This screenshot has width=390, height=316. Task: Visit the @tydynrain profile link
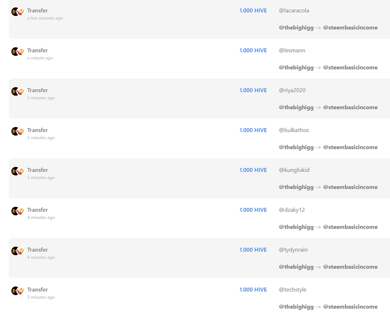click(293, 250)
